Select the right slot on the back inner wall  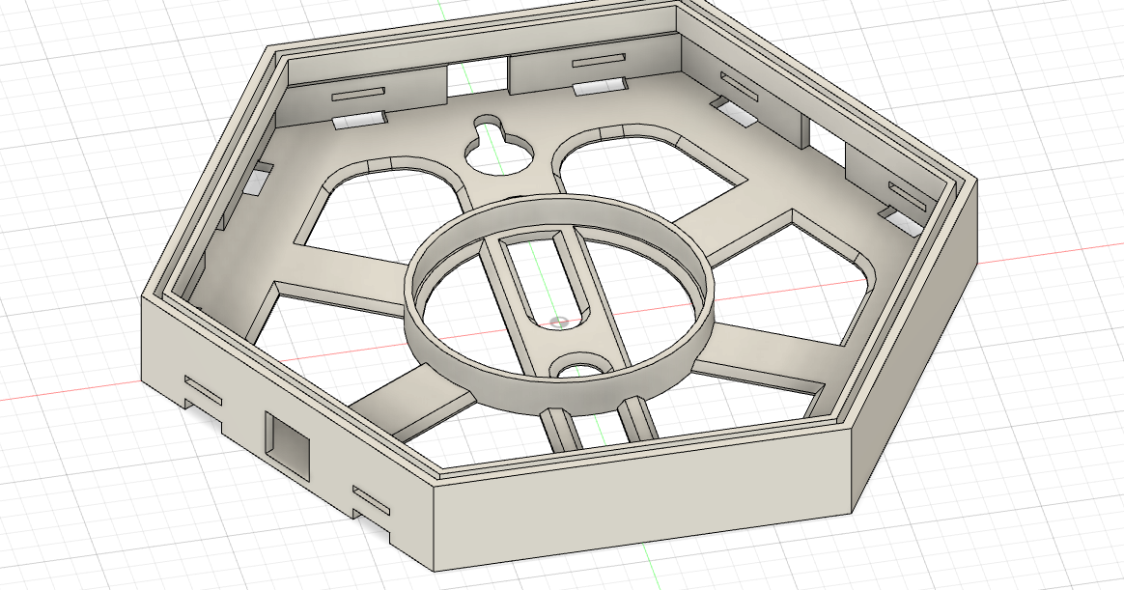pyautogui.click(x=600, y=62)
